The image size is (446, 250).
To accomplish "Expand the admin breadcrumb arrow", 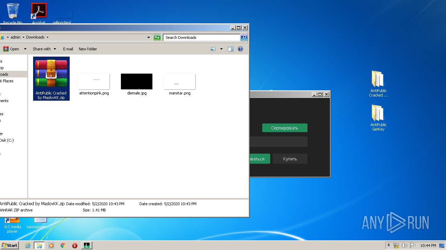I will [x=23, y=37].
